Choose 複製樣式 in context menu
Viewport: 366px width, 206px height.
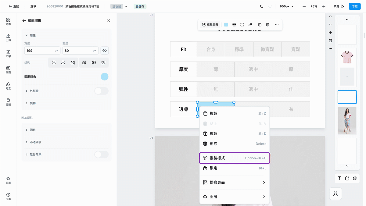[x=234, y=158]
